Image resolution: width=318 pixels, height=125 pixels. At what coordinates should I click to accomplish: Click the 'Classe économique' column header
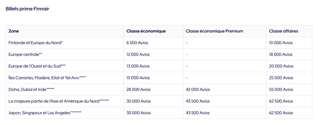point(146,31)
